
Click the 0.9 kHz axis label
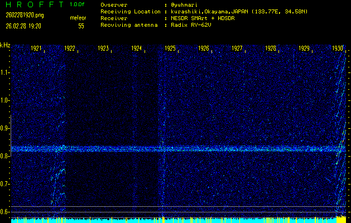(4, 128)
